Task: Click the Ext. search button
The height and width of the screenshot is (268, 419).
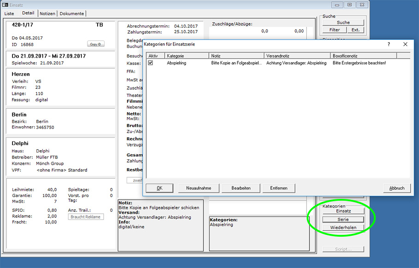Action: 355,30
